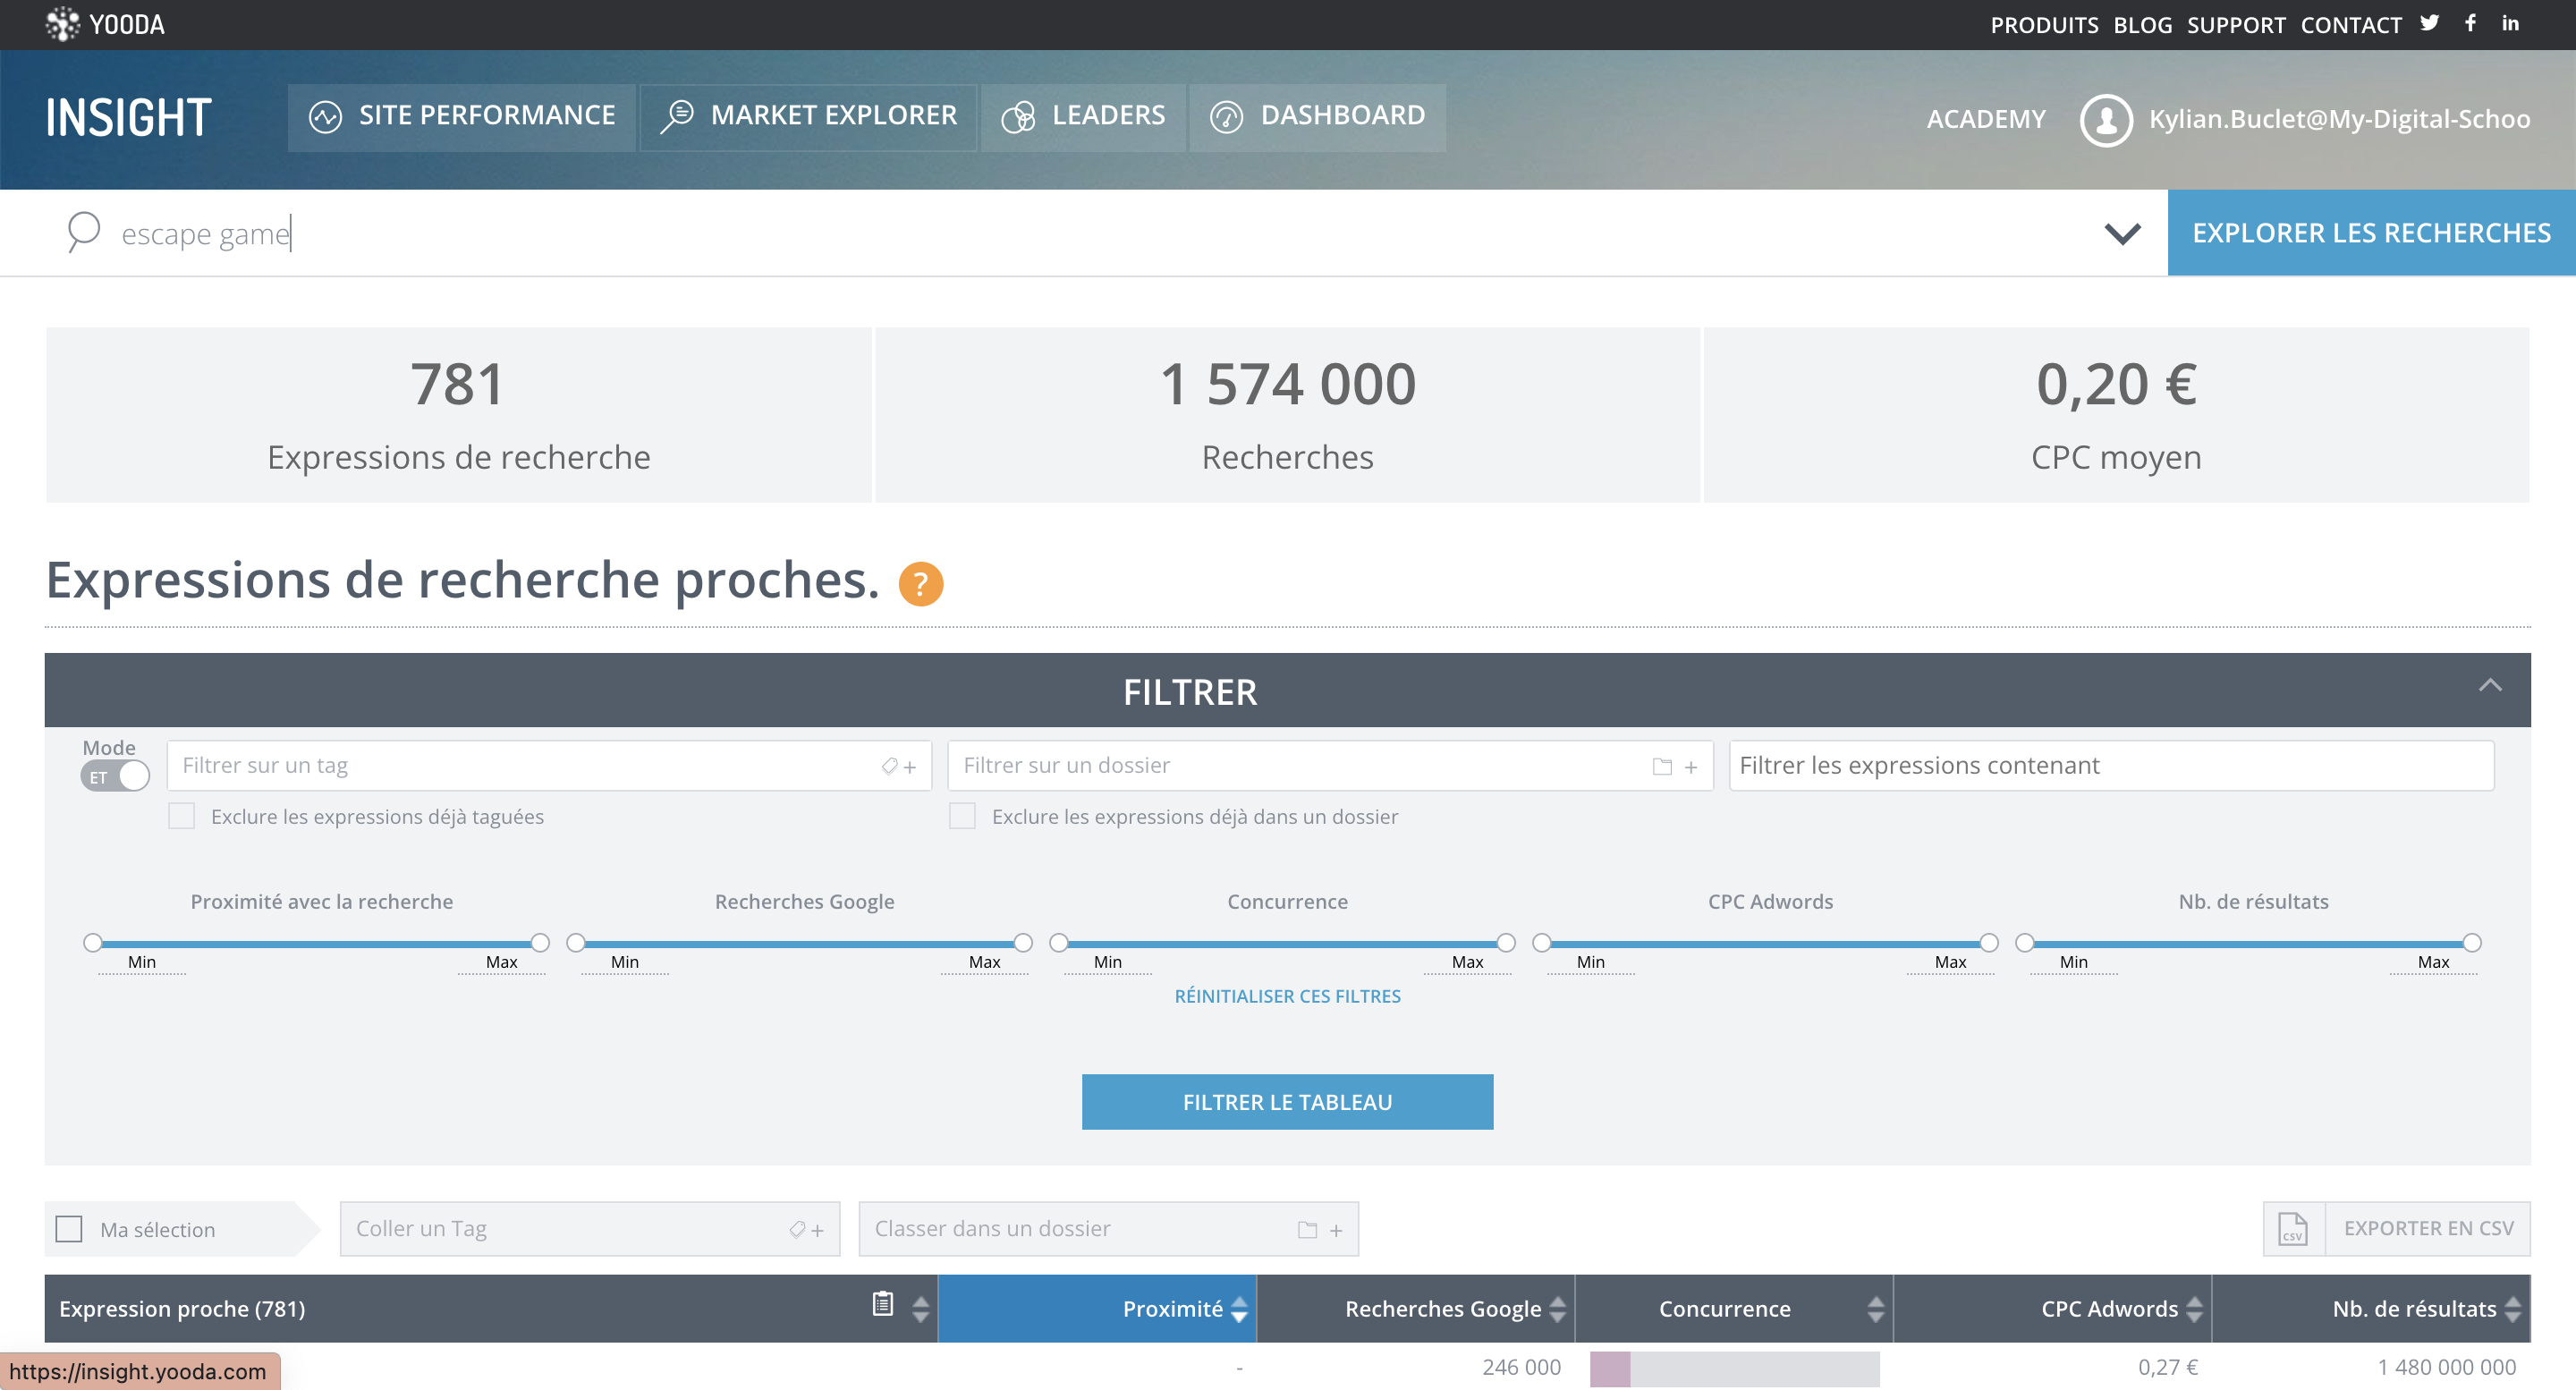2576x1390 pixels.
Task: Click the user profile avatar icon
Action: 2106,119
